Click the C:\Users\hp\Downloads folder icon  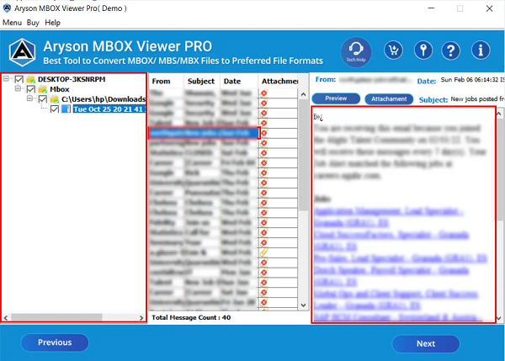pyautogui.click(x=55, y=99)
